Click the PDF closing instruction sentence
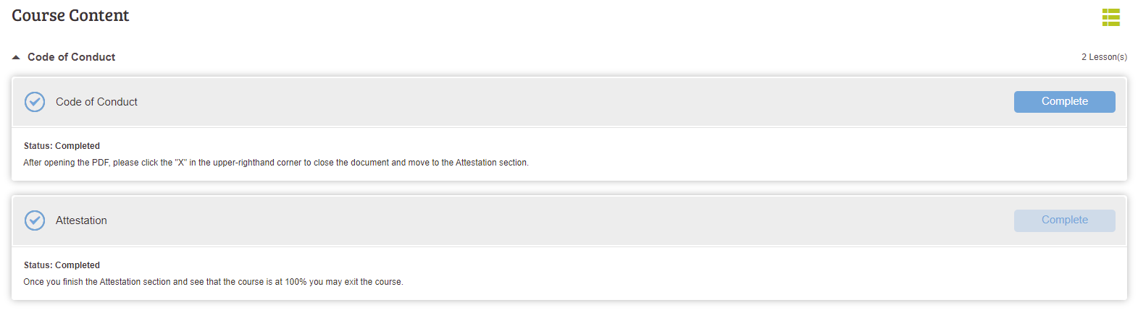Viewport: 1138px width, 313px height. click(275, 163)
